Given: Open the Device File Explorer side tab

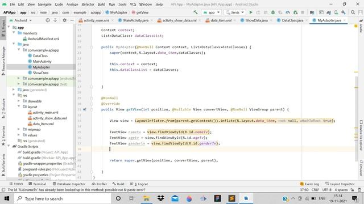Looking at the screenshot, I should tap(361, 135).
